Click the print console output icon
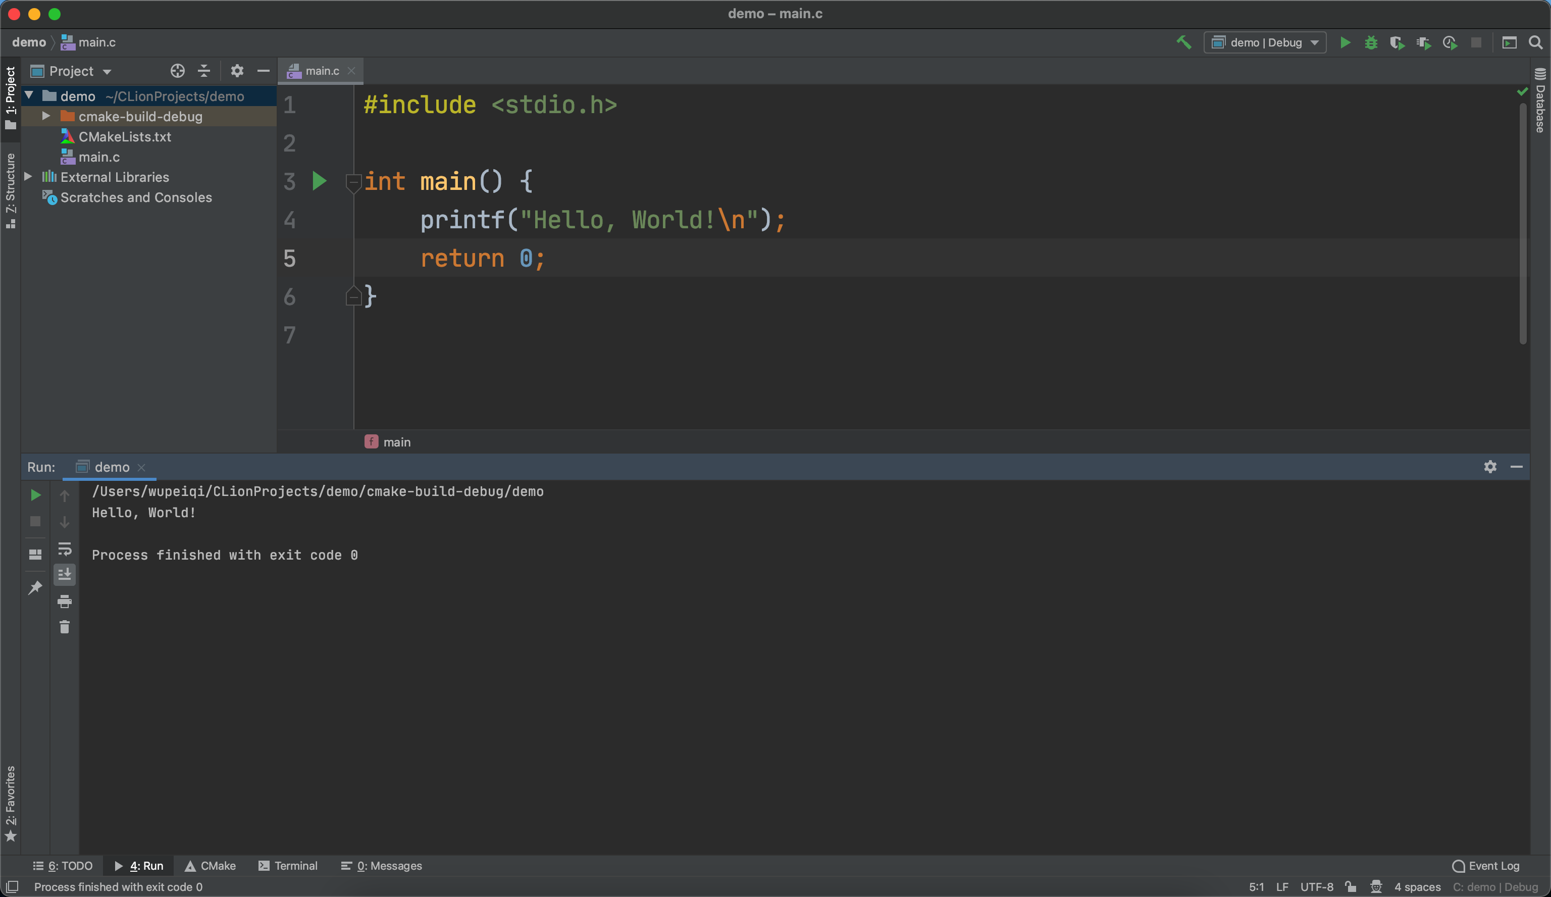 (64, 602)
